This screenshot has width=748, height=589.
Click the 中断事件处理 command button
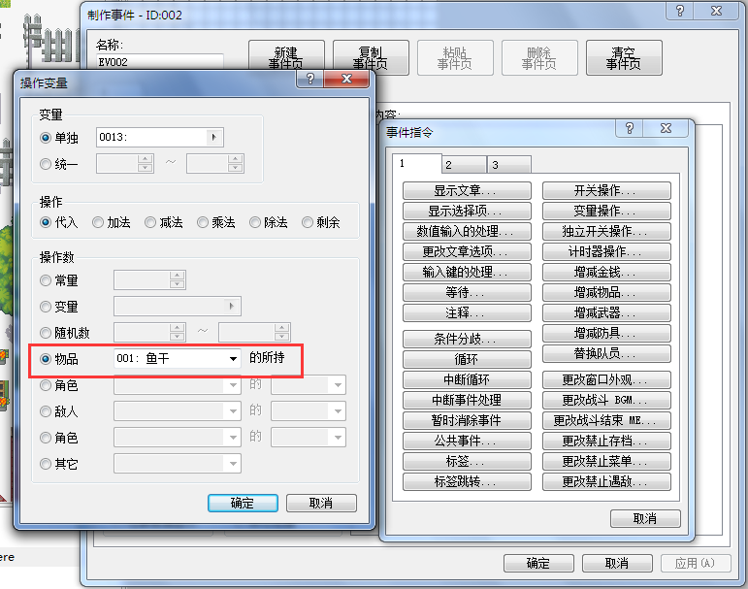pos(467,400)
